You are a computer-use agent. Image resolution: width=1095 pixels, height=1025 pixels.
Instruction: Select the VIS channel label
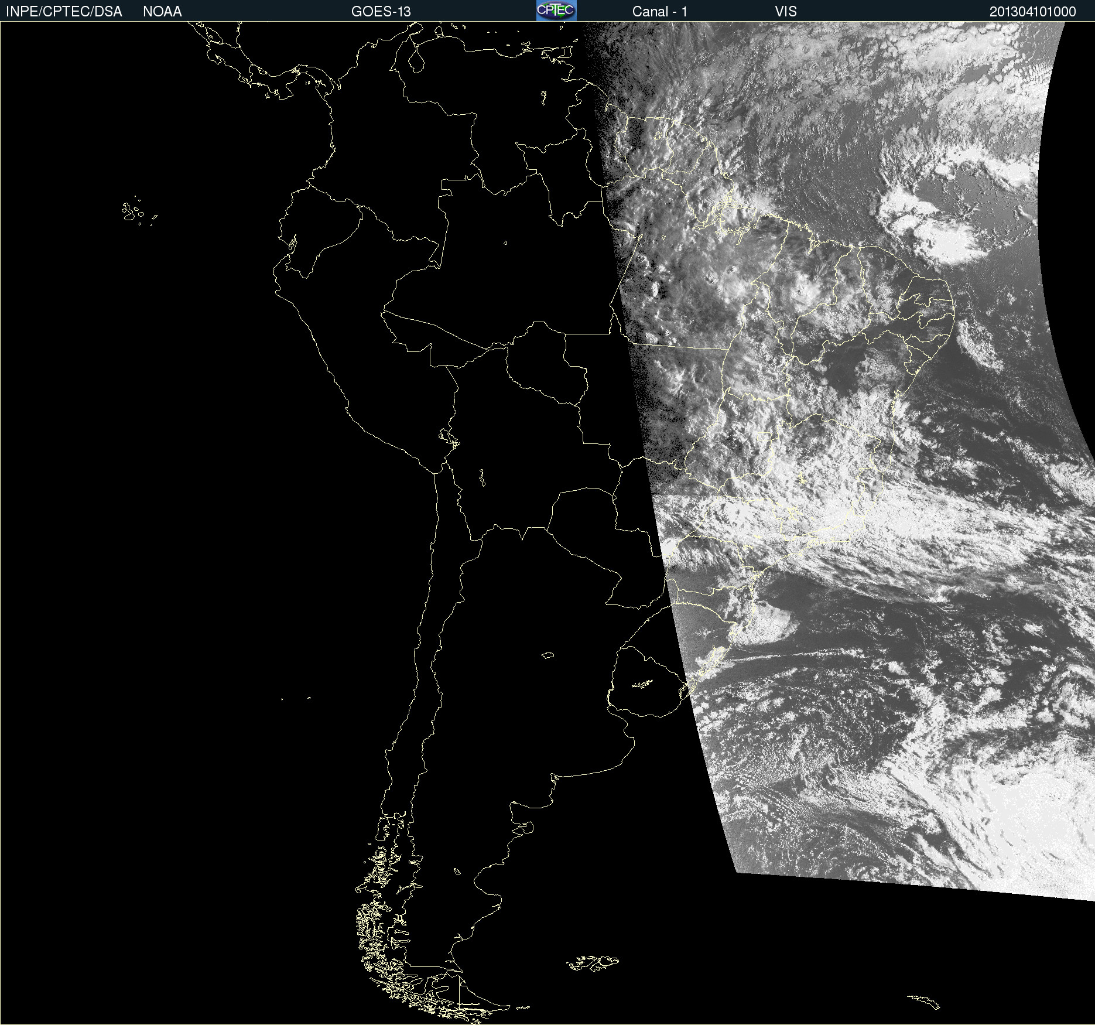(786, 12)
